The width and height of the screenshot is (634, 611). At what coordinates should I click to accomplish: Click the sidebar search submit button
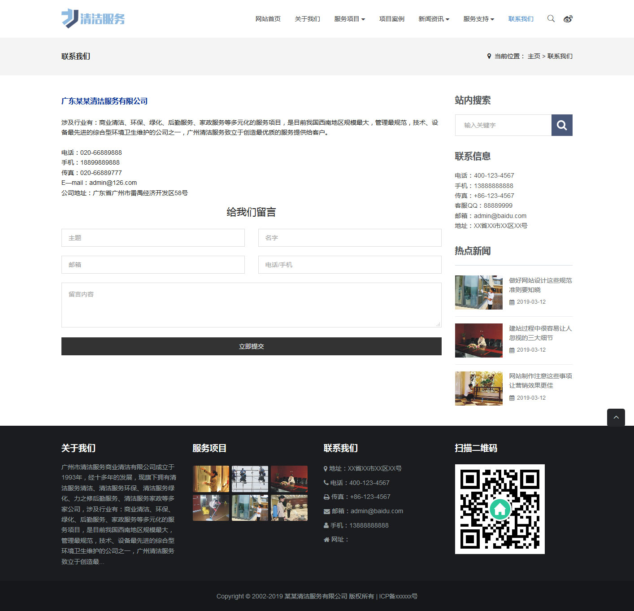(x=562, y=125)
